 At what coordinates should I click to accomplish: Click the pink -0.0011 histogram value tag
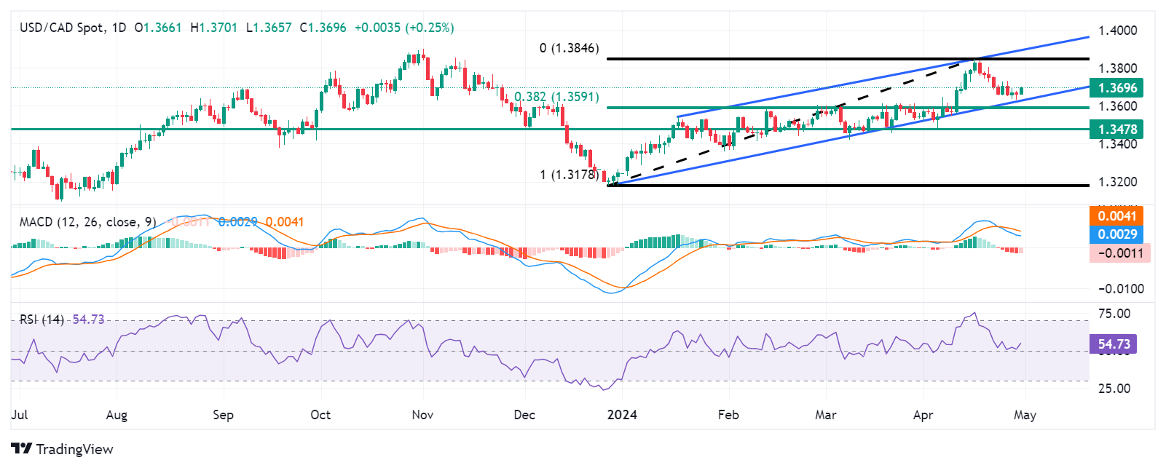click(x=1119, y=253)
